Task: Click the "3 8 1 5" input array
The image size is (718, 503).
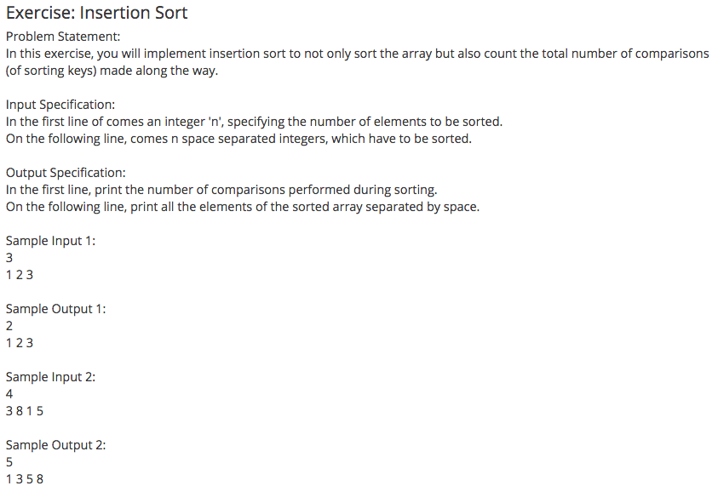Action: 25,411
